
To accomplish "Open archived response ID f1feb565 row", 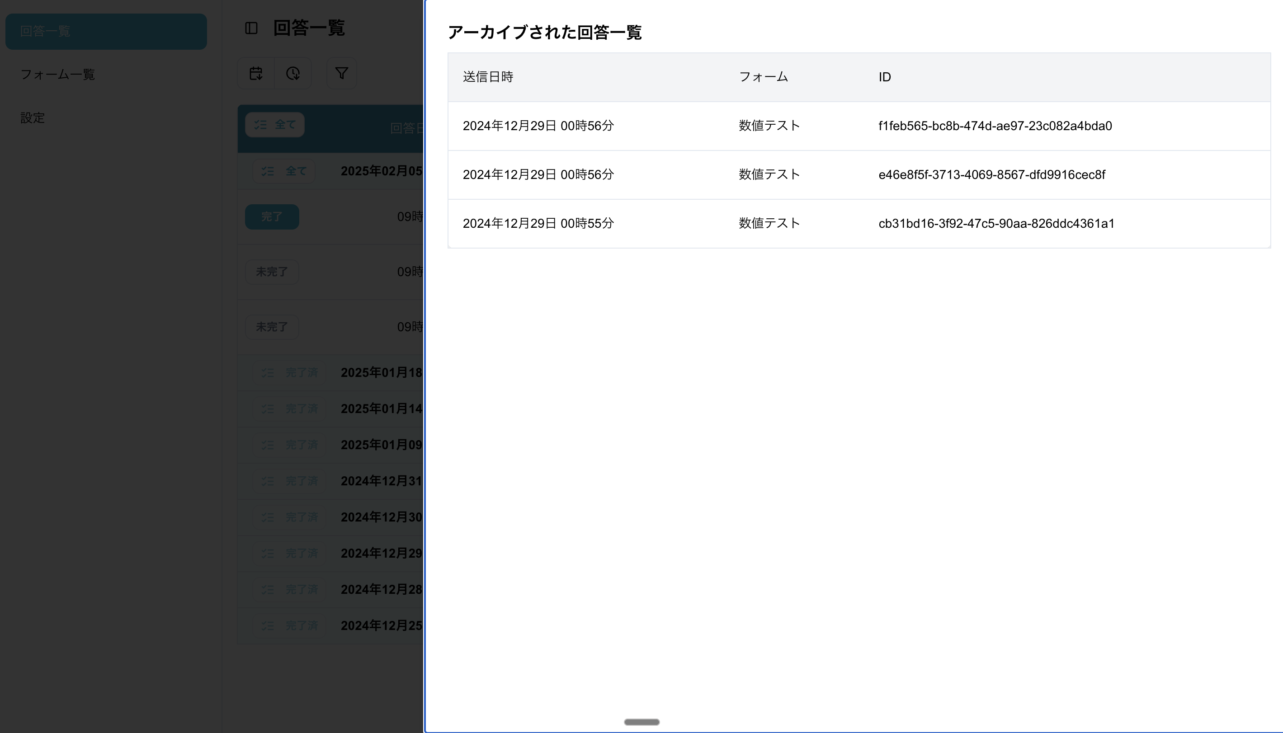I will pos(995,126).
